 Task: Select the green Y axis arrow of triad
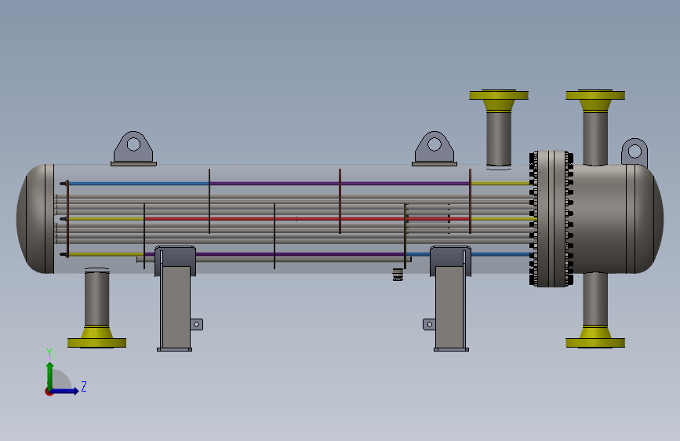[x=50, y=376]
